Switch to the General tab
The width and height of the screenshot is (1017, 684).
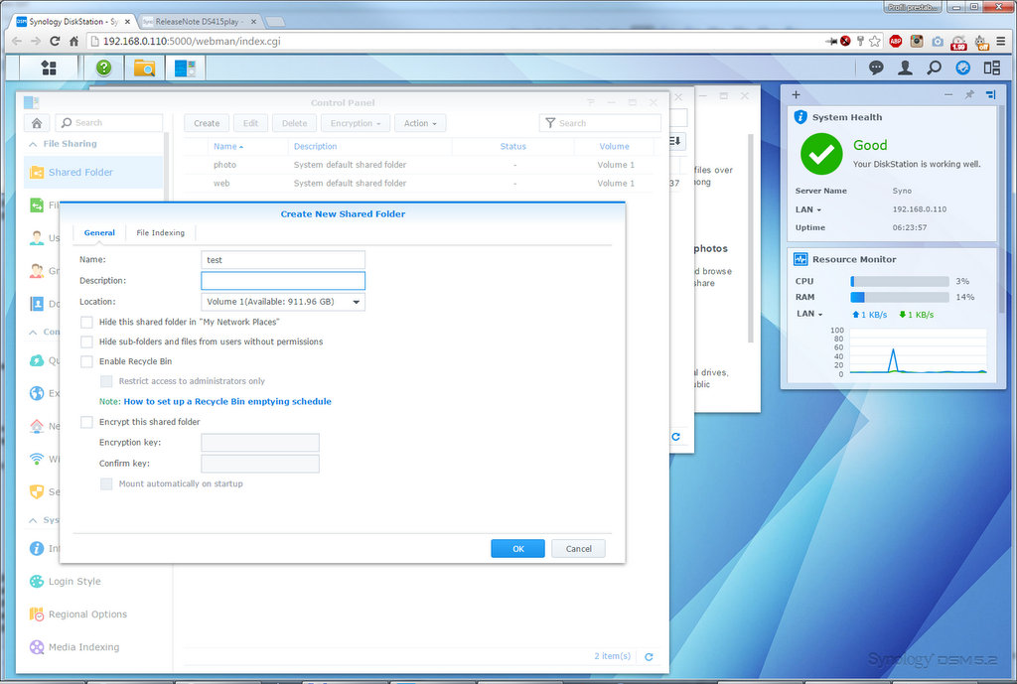(99, 232)
